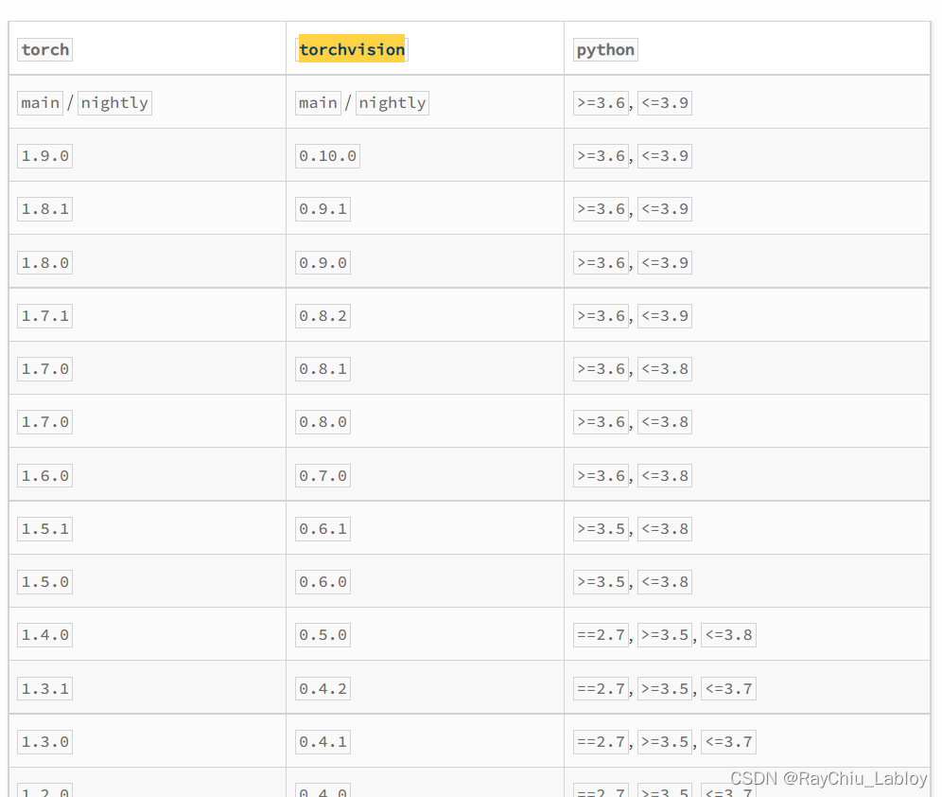
Task: Click "<=3.7" in the torch 1.3.1 row
Action: 728,688
